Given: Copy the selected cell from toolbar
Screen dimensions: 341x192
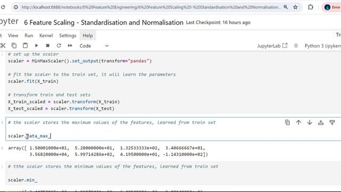Looking at the screenshot, I should [14, 45].
